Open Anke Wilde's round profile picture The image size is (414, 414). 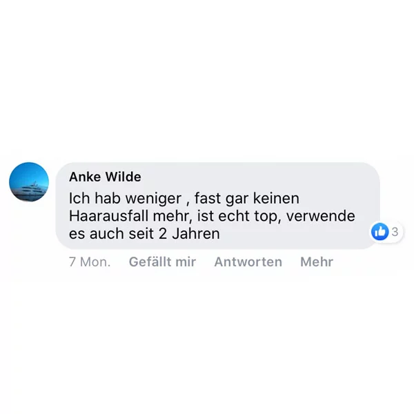pyautogui.click(x=29, y=182)
